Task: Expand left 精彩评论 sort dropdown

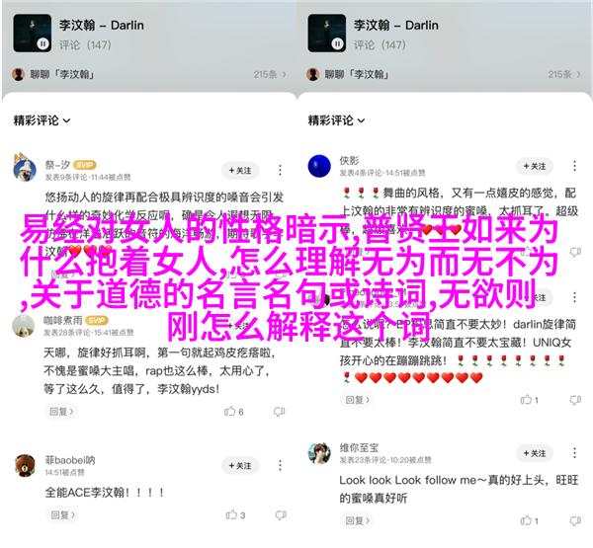Action: [x=42, y=120]
